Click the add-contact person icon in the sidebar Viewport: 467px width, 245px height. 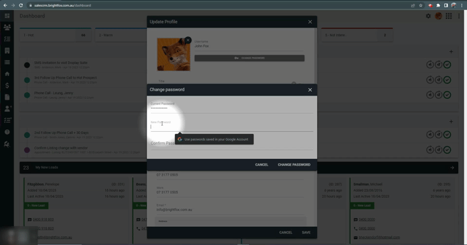pos(7,108)
